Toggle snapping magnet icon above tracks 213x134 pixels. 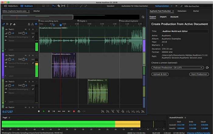point(36,24)
